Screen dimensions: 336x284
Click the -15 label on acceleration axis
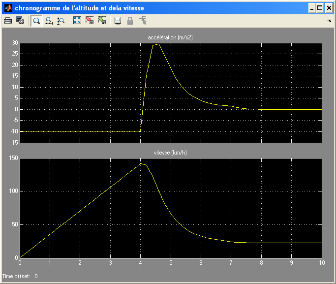(x=14, y=143)
